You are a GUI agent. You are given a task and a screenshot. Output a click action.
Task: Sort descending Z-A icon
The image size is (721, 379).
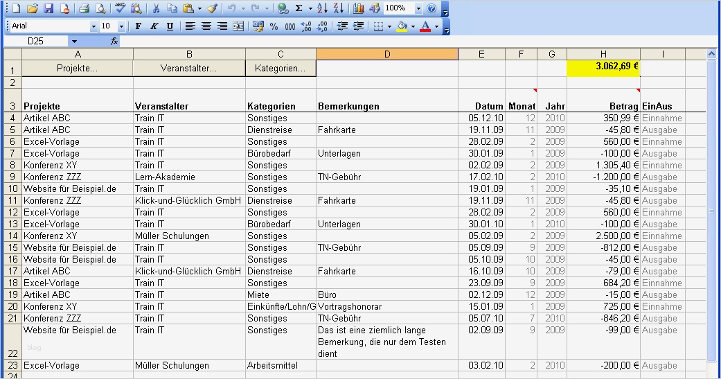pos(339,8)
